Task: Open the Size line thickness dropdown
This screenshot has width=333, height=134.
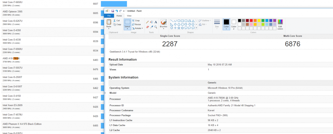Action: click(x=217, y=24)
